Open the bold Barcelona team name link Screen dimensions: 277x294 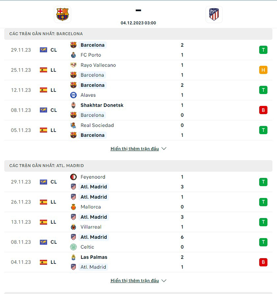92,45
